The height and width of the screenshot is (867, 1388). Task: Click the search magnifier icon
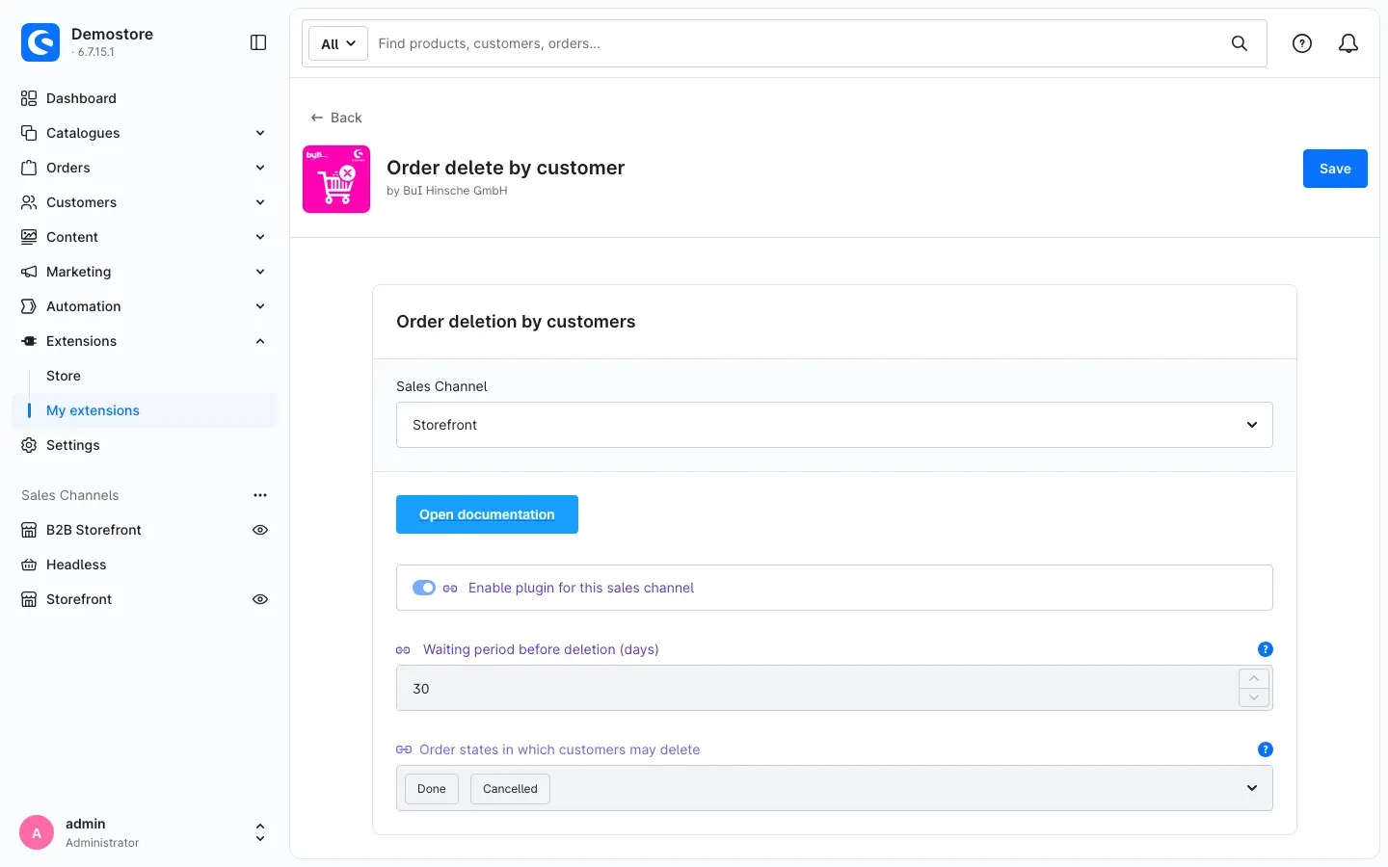coord(1240,43)
